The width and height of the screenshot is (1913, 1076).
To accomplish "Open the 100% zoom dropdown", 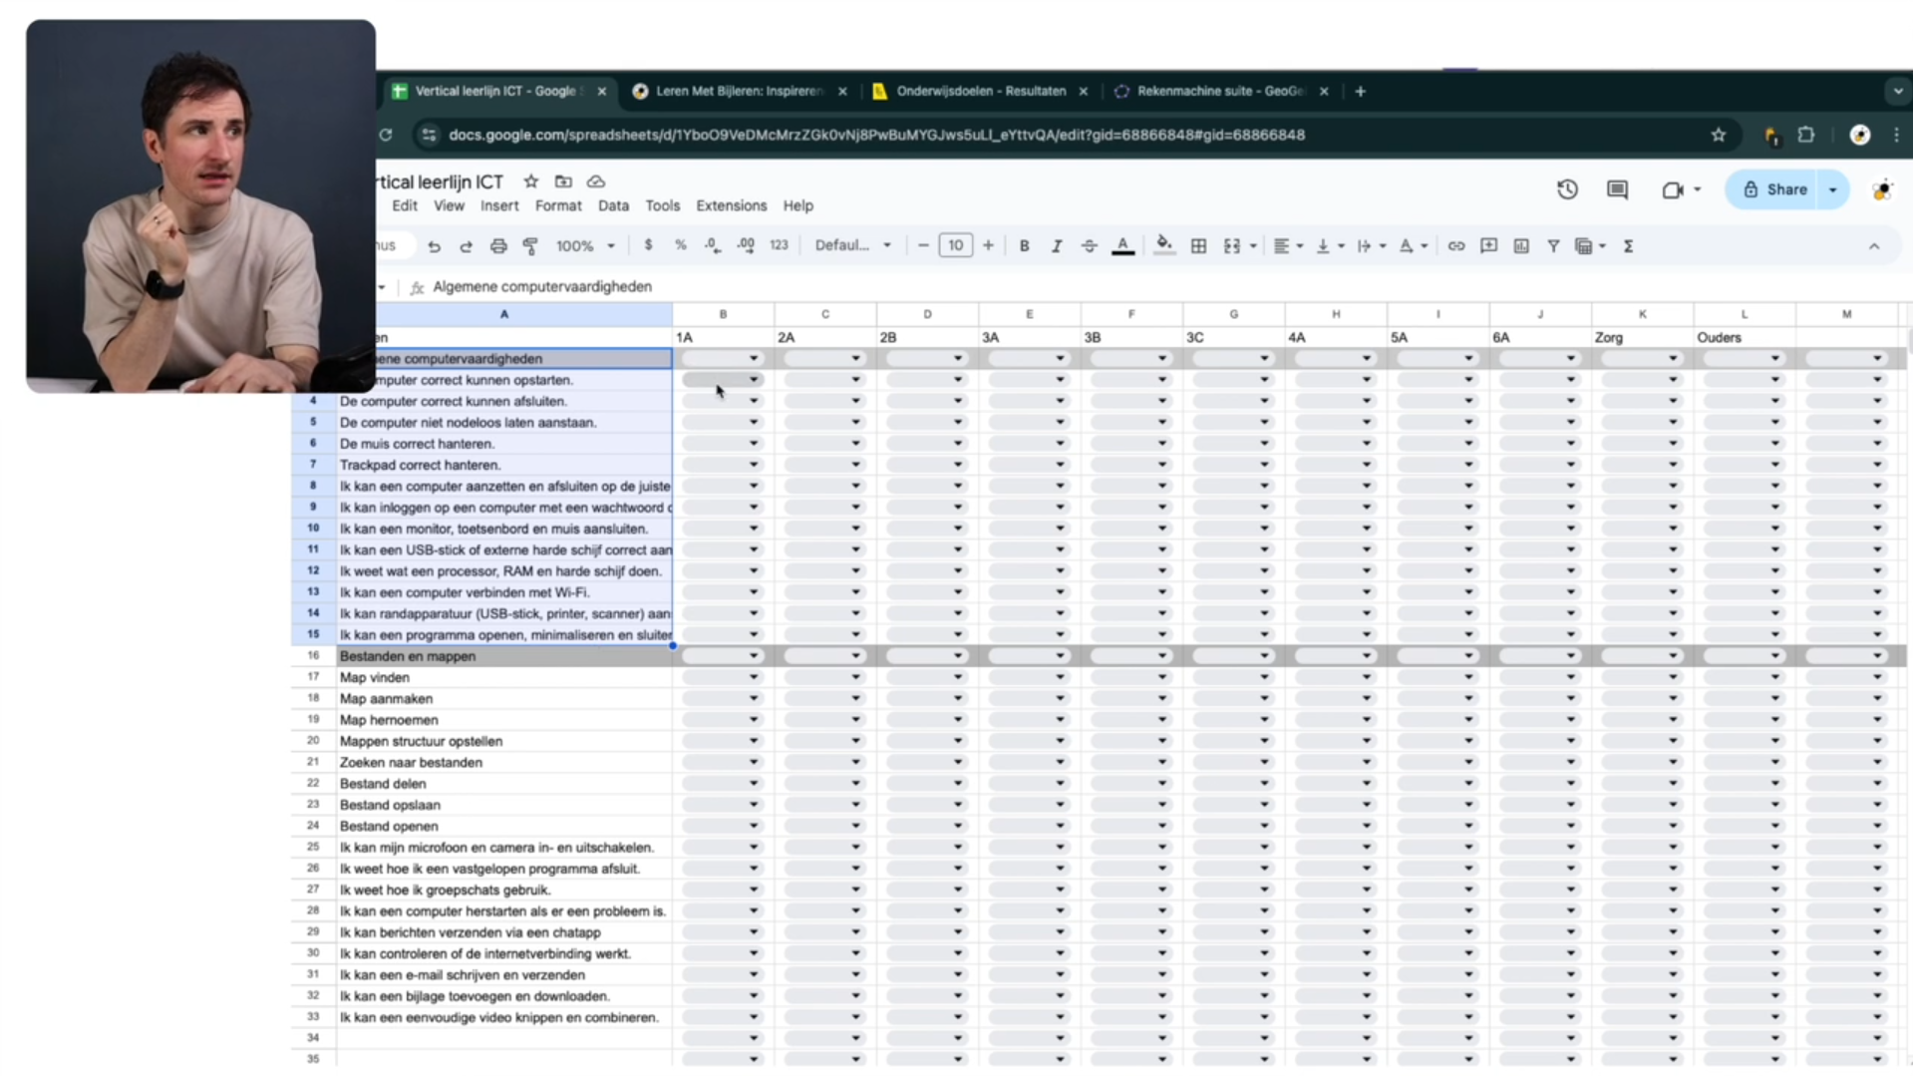I will click(x=585, y=246).
